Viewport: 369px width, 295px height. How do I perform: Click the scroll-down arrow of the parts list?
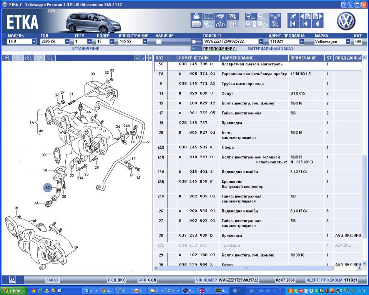click(x=364, y=264)
